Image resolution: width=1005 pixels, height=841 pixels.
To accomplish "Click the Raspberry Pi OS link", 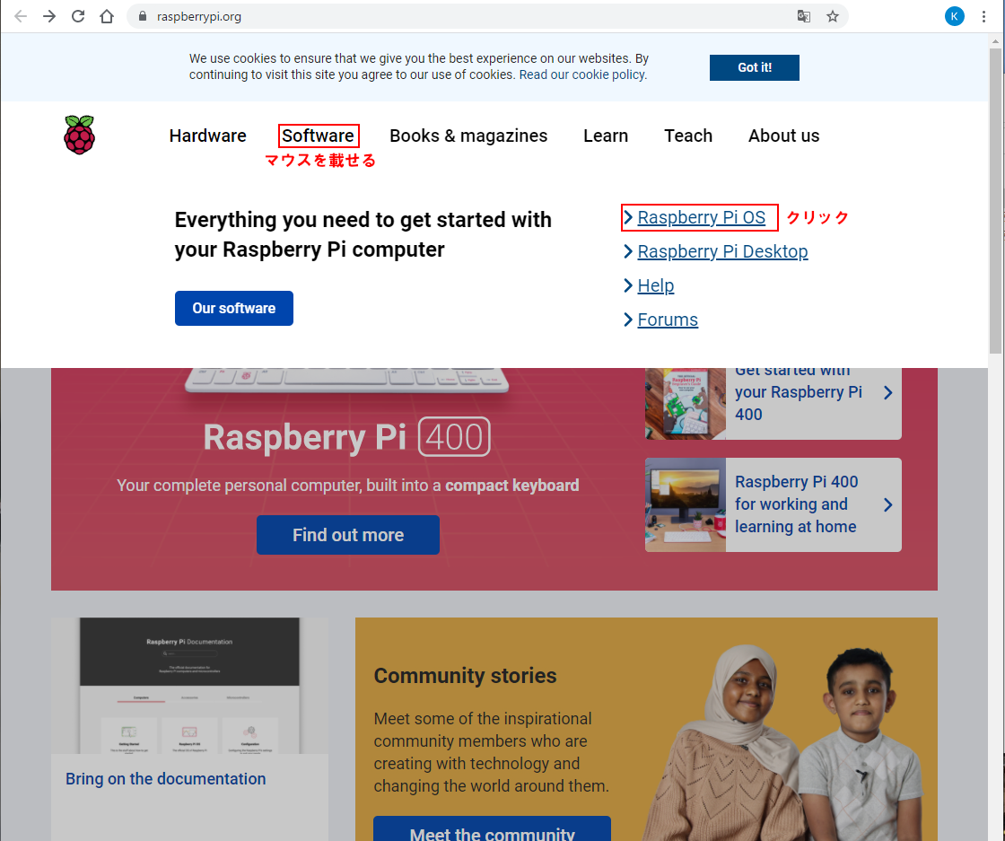I will click(701, 217).
